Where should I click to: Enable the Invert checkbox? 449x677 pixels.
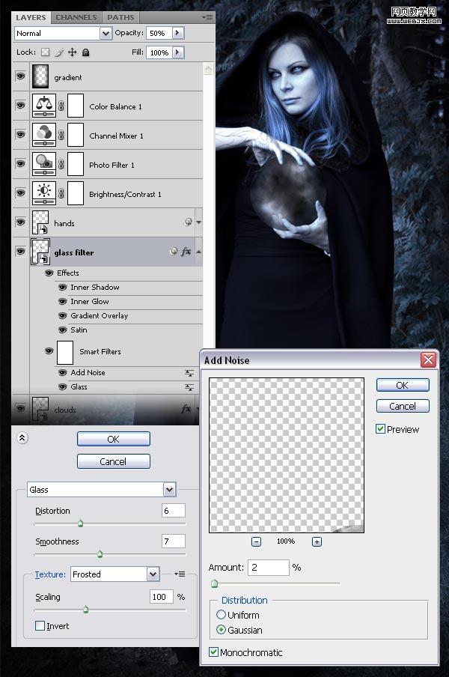click(40, 625)
